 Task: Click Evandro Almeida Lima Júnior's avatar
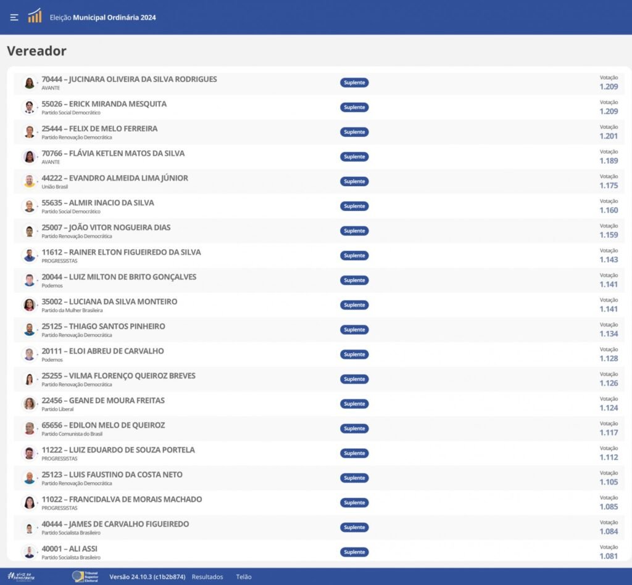(29, 181)
